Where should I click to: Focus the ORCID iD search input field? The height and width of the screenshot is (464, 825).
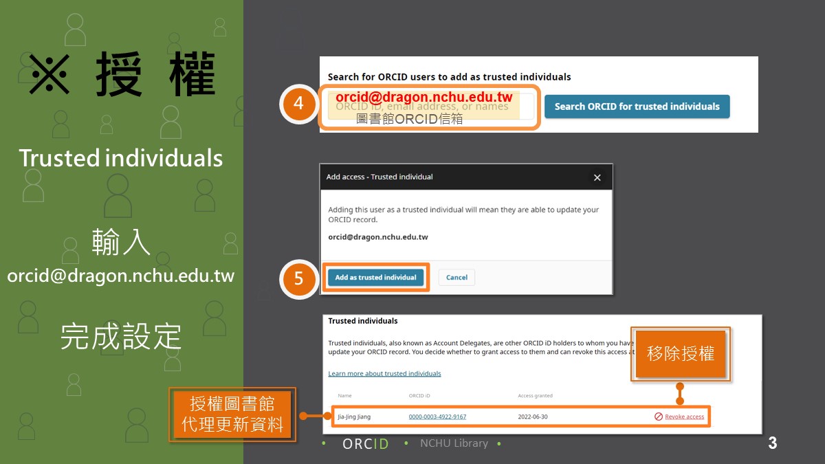click(430, 107)
